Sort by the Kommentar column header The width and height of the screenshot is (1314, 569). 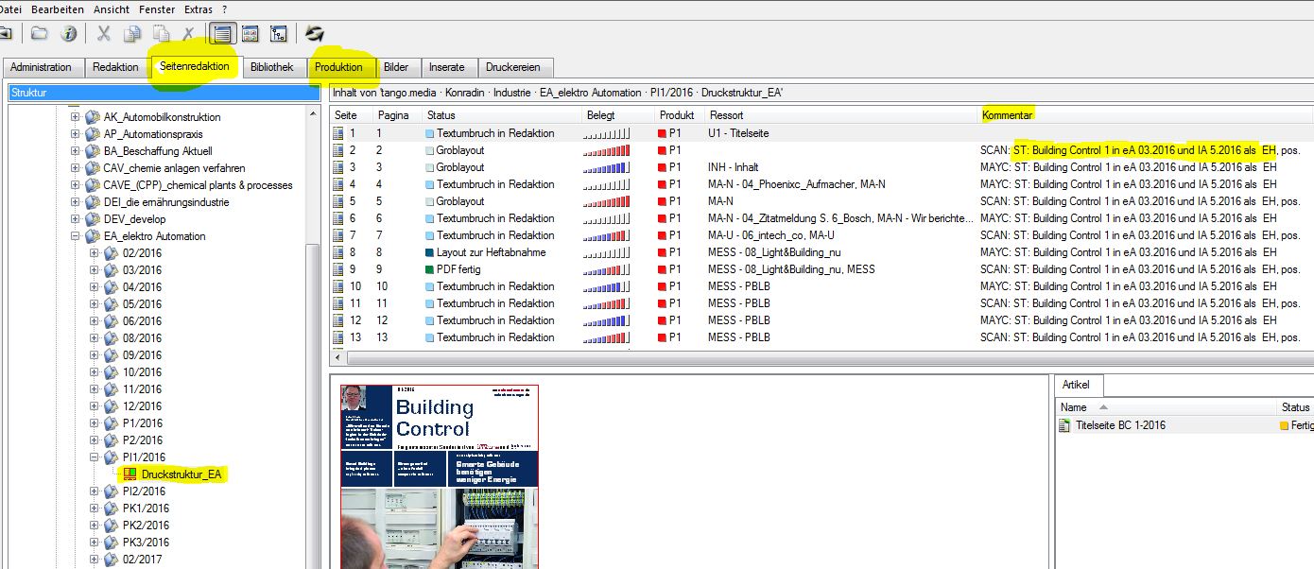[1007, 114]
